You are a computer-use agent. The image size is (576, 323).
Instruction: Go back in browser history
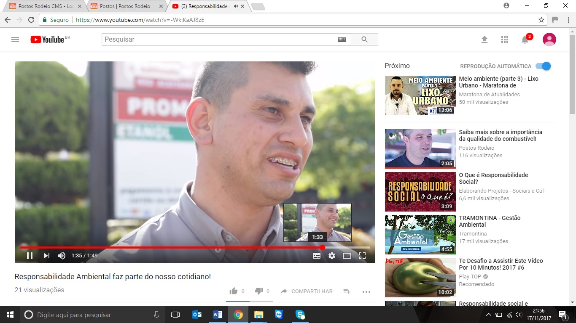click(8, 20)
